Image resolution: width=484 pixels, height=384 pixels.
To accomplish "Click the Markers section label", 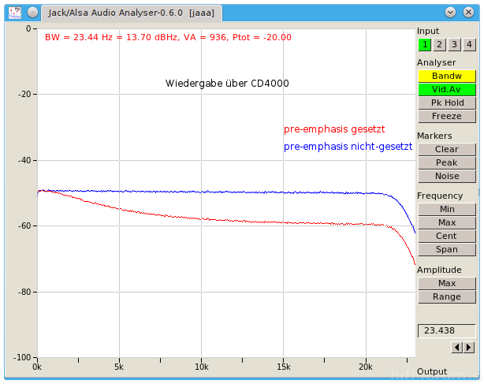I will [434, 136].
